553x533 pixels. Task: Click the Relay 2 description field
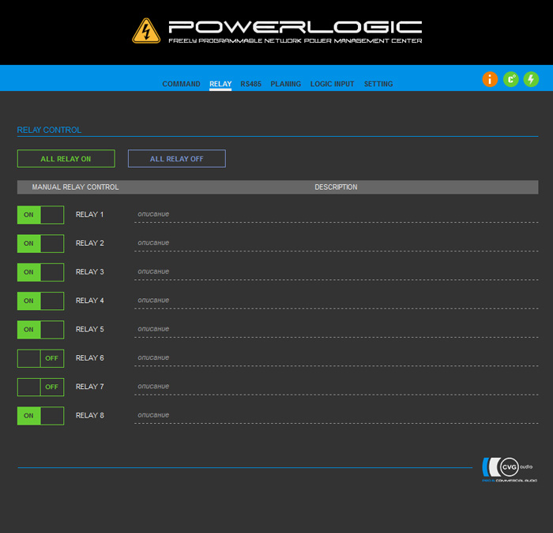tap(336, 244)
